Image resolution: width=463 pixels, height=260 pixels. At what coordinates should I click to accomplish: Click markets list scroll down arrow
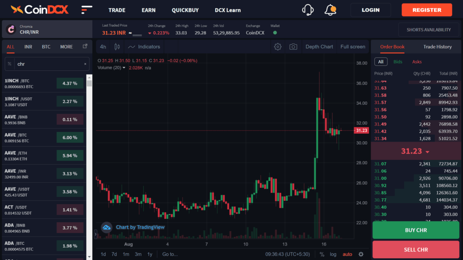point(89,257)
